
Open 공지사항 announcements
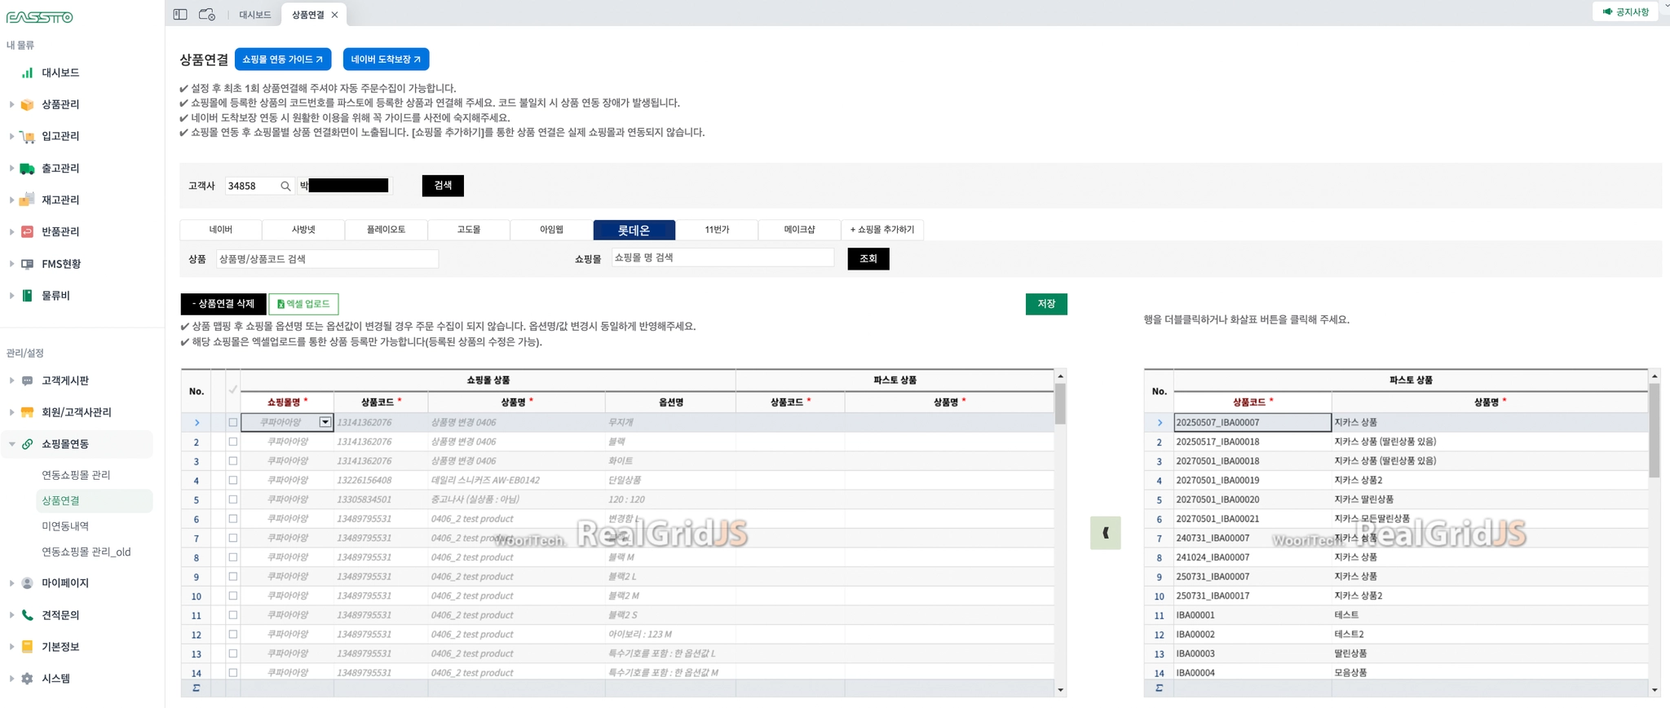tap(1625, 11)
